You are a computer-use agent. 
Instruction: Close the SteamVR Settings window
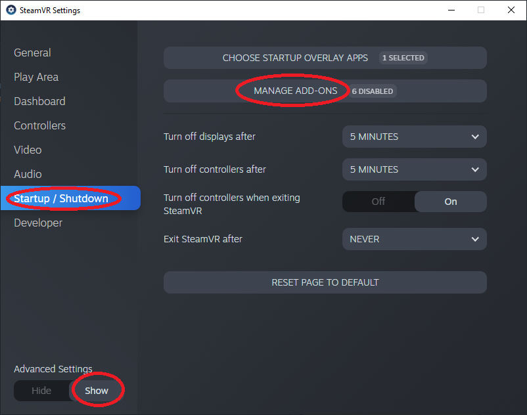tap(511, 10)
